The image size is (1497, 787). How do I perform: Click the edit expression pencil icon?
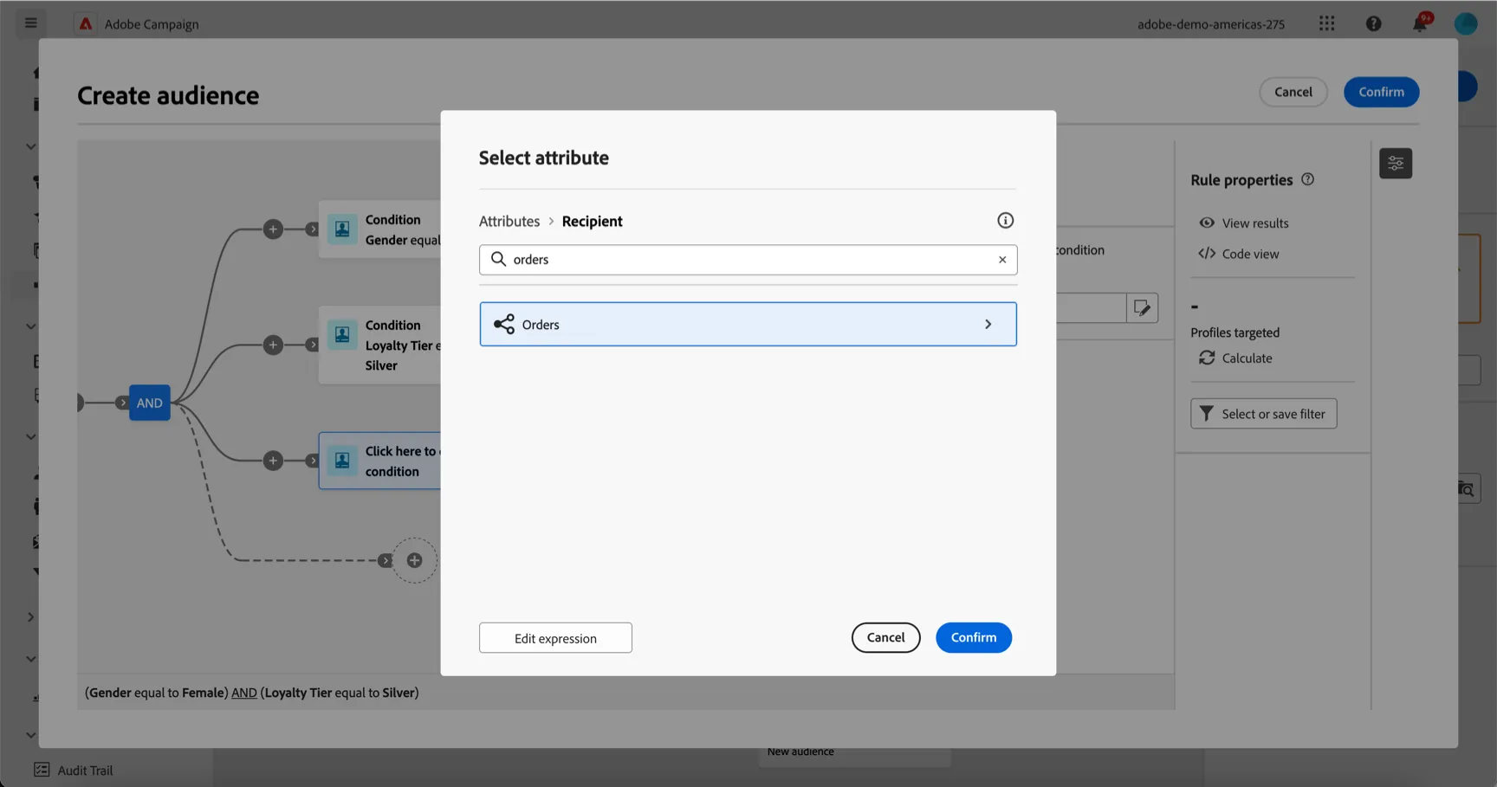click(1142, 307)
